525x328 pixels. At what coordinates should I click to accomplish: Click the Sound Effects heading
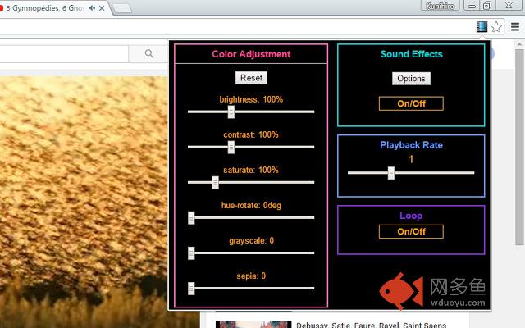[412, 54]
